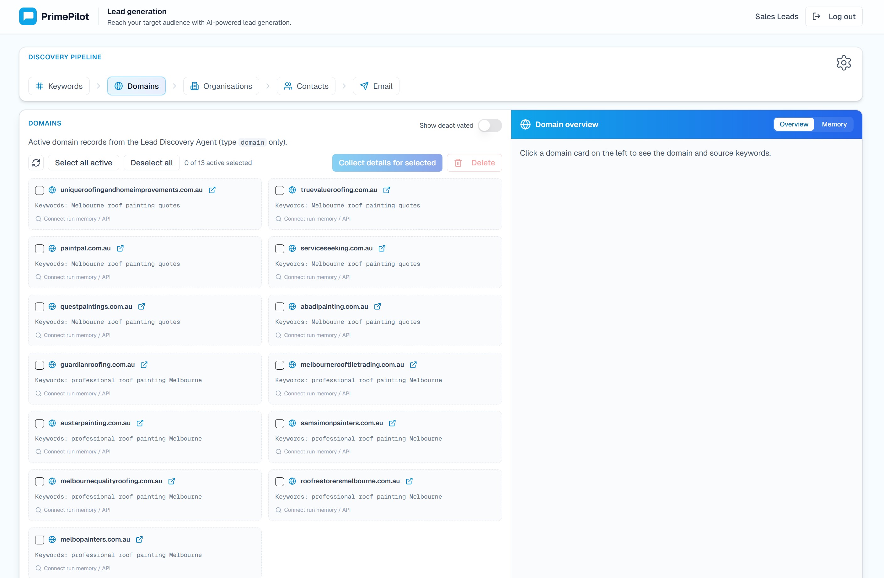This screenshot has width=884, height=578.
Task: Open the Organisations pipeline step
Action: [x=221, y=86]
